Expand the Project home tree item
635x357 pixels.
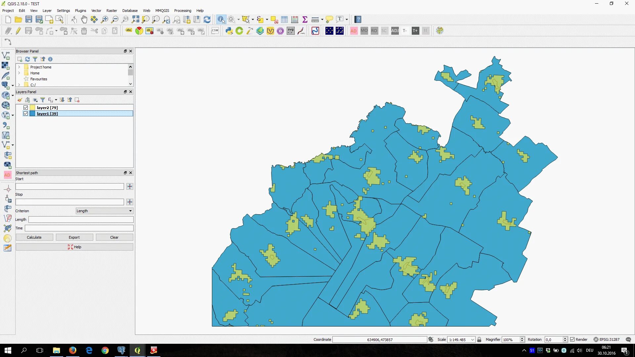19,67
